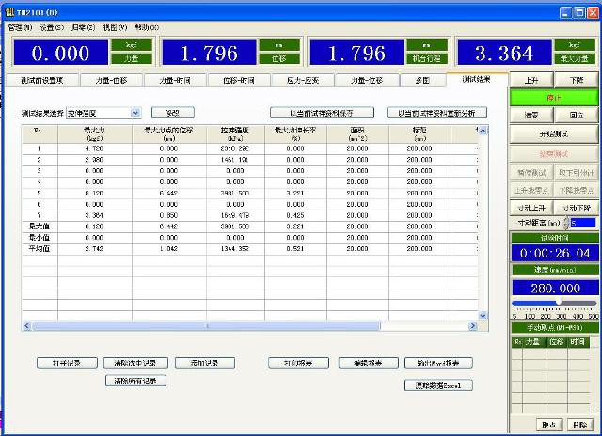The height and width of the screenshot is (436, 602).
Task: Click the 最大力点的位移 column header
Action: point(169,134)
